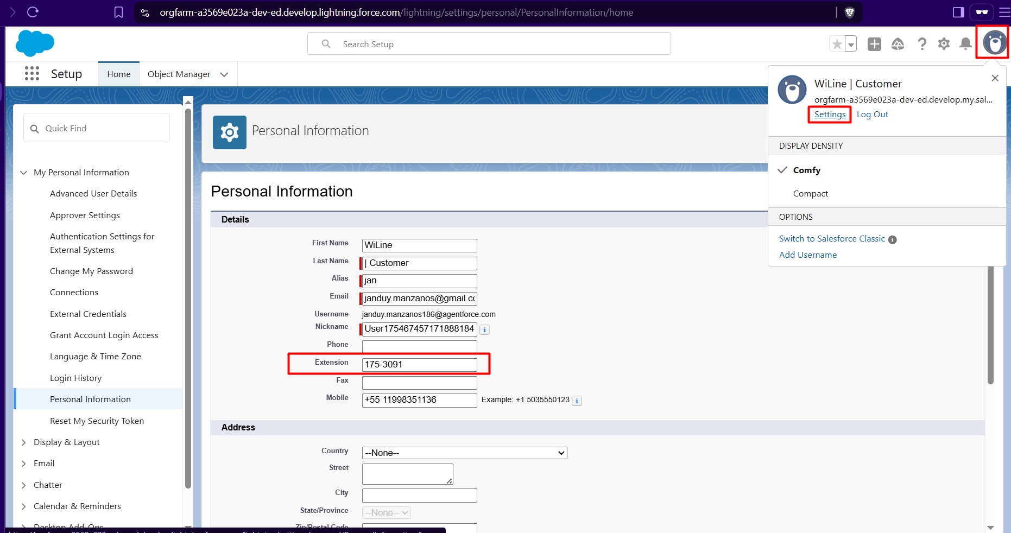Viewport: 1011px width, 533px height.
Task: Open the Favorites star icon
Action: tap(837, 44)
